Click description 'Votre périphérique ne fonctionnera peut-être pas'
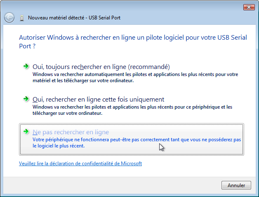The width and height of the screenshot is (259, 197). (x=137, y=142)
